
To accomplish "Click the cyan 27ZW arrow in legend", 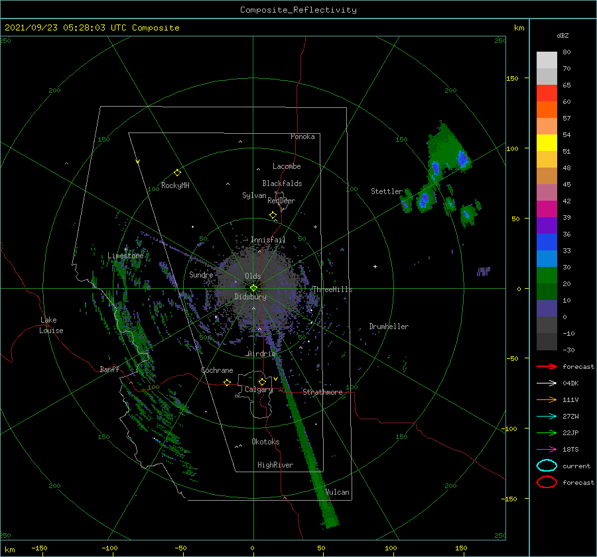I will coord(547,417).
